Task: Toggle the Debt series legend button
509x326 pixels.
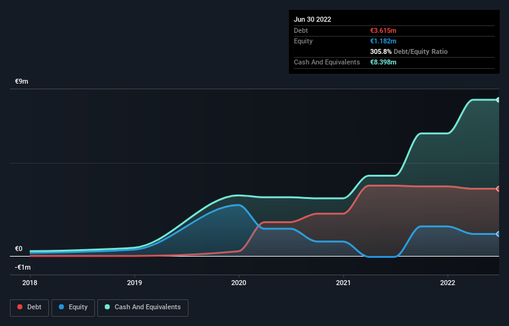Action: [x=30, y=307]
